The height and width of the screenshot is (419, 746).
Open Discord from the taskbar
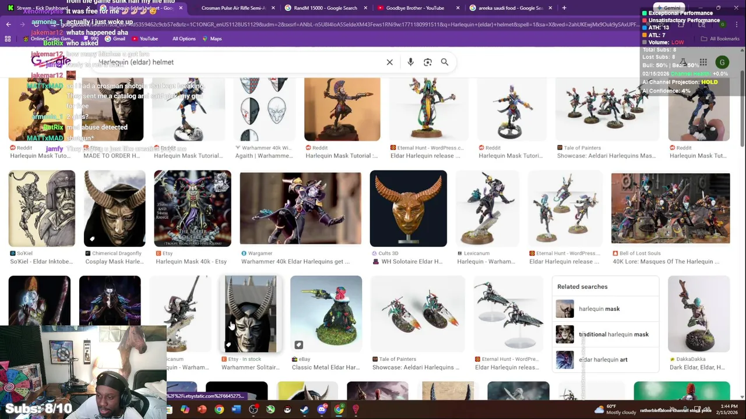(x=322, y=410)
